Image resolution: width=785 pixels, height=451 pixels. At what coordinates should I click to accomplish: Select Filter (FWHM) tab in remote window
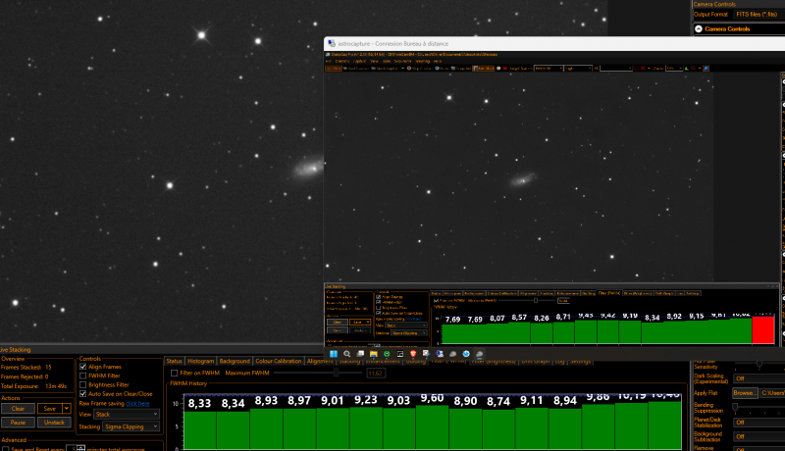coord(608,293)
